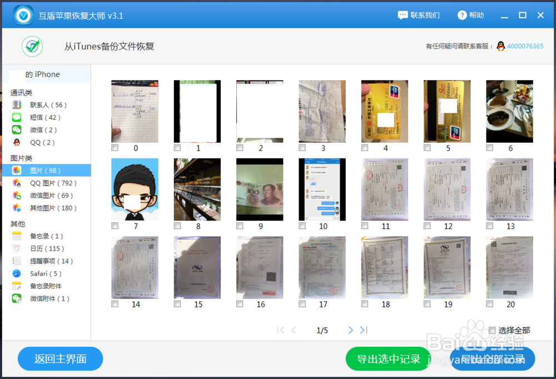This screenshot has height=379, width=556.
Task: Select the 日历 (115) category
Action: pos(47,248)
